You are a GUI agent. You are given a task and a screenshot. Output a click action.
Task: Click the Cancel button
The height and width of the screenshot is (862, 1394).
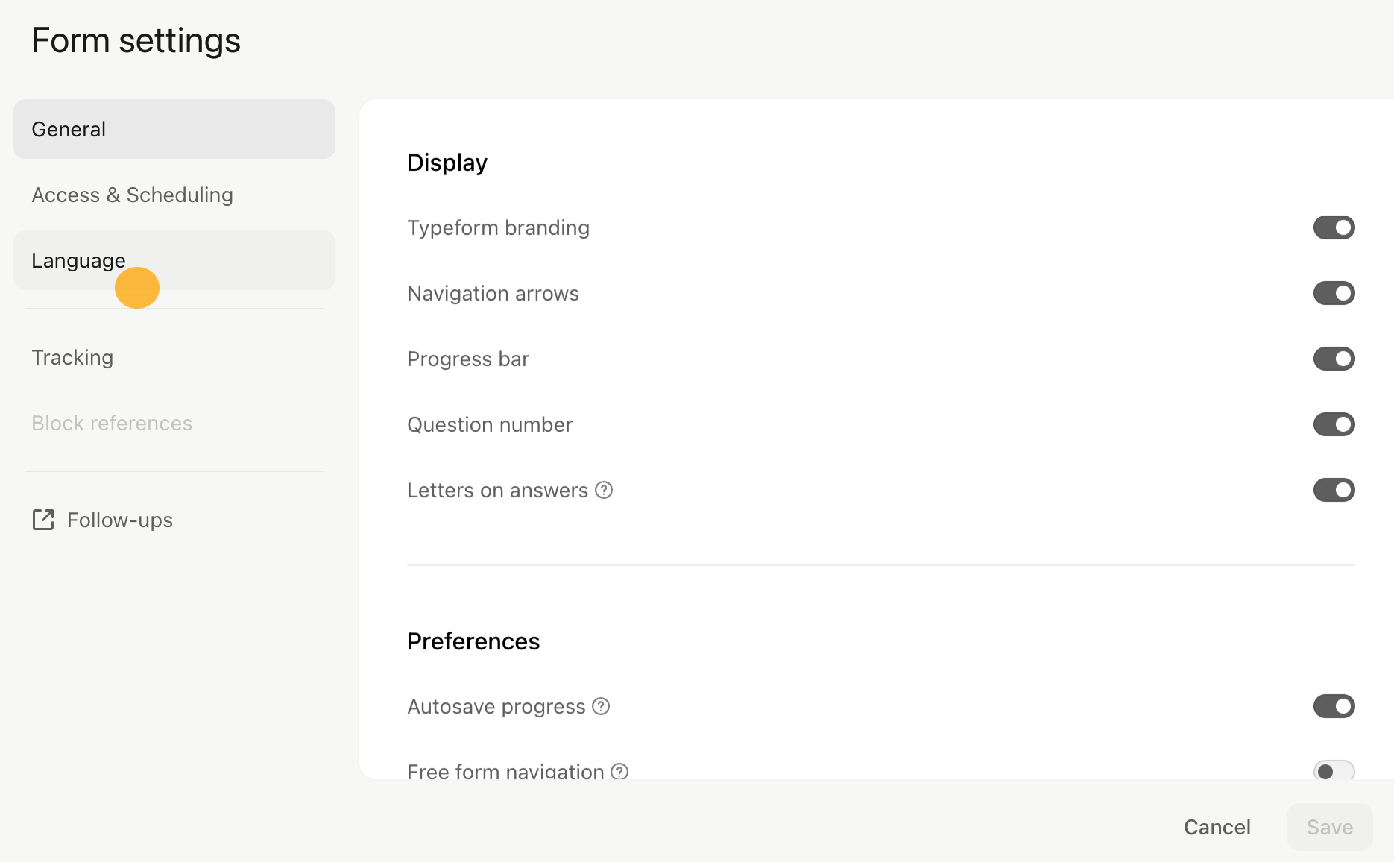tap(1217, 827)
